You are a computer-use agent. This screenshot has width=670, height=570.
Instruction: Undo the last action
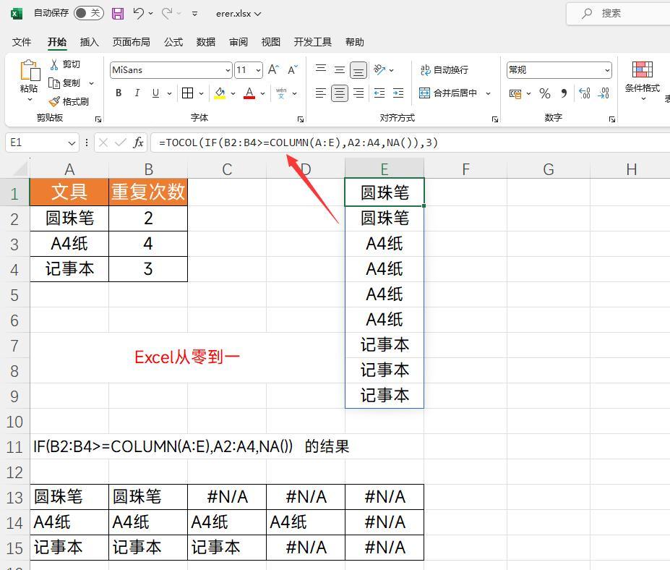(x=138, y=13)
